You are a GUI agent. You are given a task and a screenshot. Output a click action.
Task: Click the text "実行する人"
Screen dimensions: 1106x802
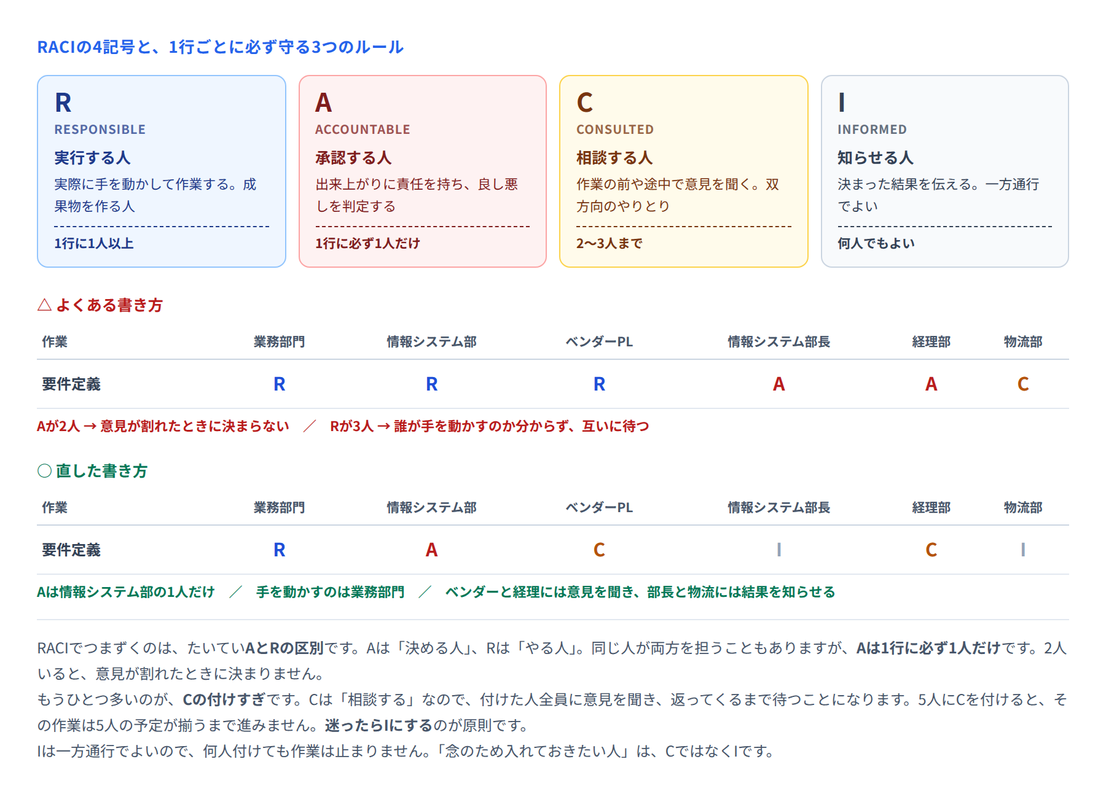click(92, 158)
